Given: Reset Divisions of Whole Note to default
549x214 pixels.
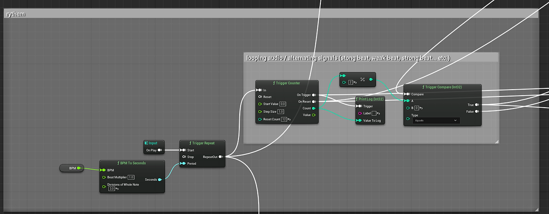Looking at the screenshot, I should pos(118,189).
